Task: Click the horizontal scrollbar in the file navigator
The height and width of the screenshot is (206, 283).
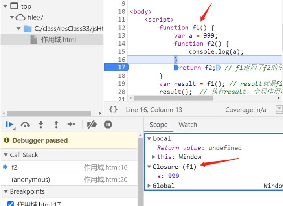Action: (49, 113)
